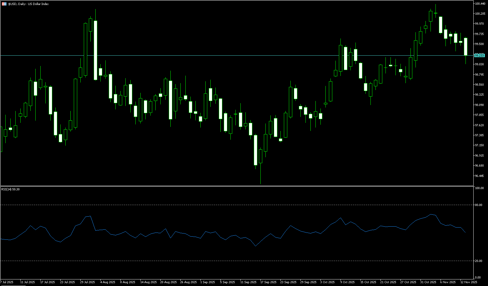The width and height of the screenshot is (488, 286).
Task: Click the 97.385 price scale label
Action: pyautogui.click(x=479, y=135)
